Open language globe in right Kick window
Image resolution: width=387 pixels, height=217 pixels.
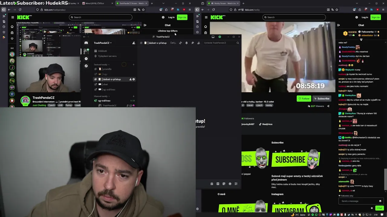pos(356,17)
